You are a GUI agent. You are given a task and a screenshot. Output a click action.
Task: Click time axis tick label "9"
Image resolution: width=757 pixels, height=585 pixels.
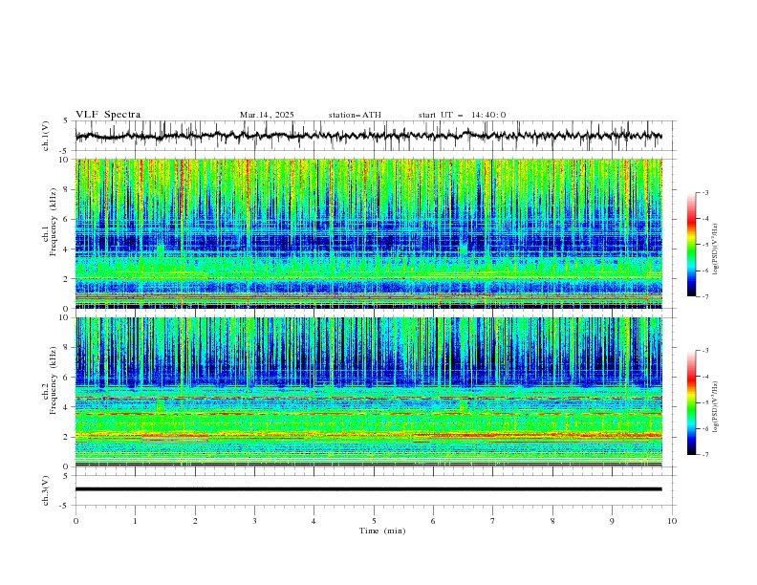click(612, 521)
